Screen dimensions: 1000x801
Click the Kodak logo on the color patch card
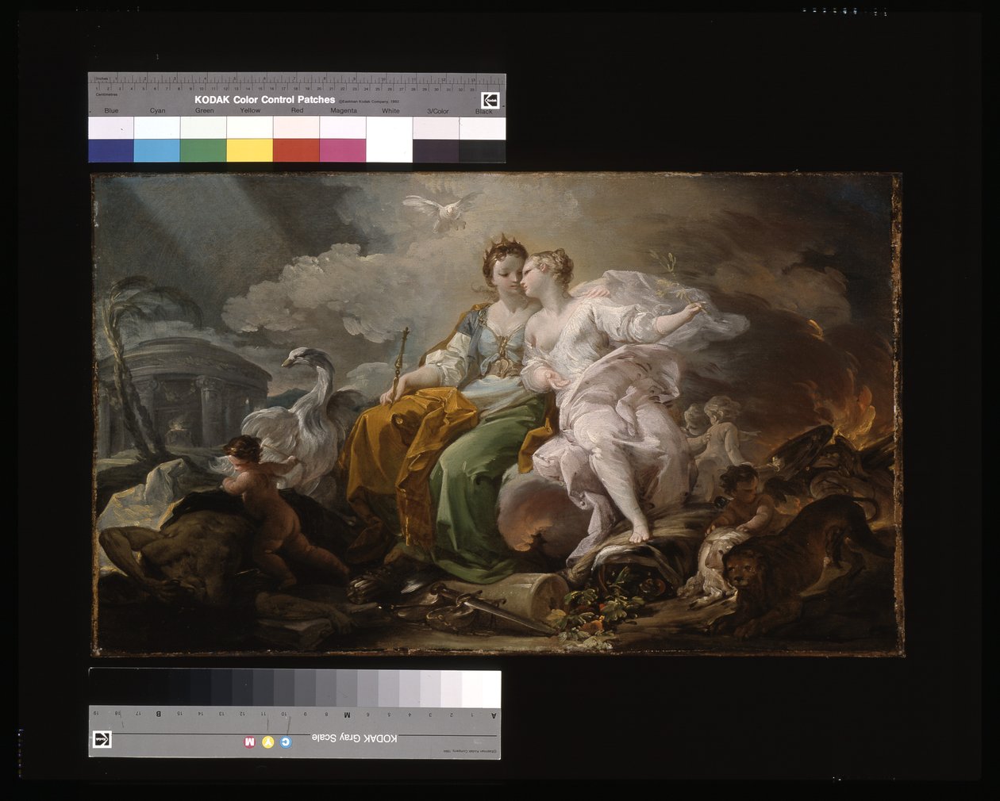(x=490, y=100)
